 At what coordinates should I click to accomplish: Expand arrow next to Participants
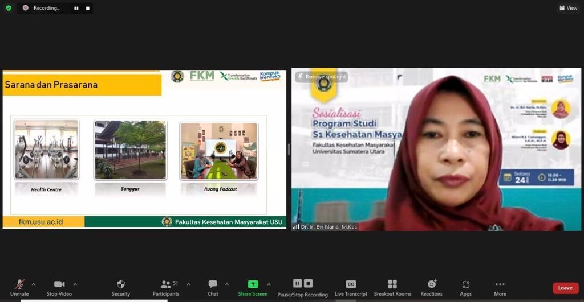pyautogui.click(x=188, y=284)
